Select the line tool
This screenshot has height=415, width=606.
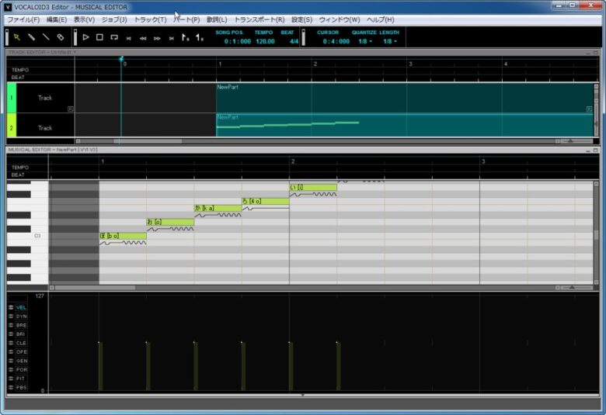tap(46, 37)
